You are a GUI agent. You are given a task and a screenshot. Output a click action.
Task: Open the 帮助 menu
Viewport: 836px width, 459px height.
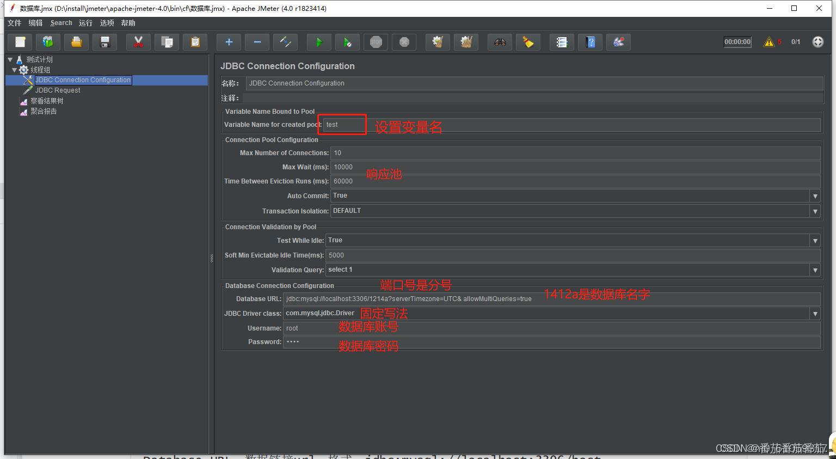tap(128, 23)
